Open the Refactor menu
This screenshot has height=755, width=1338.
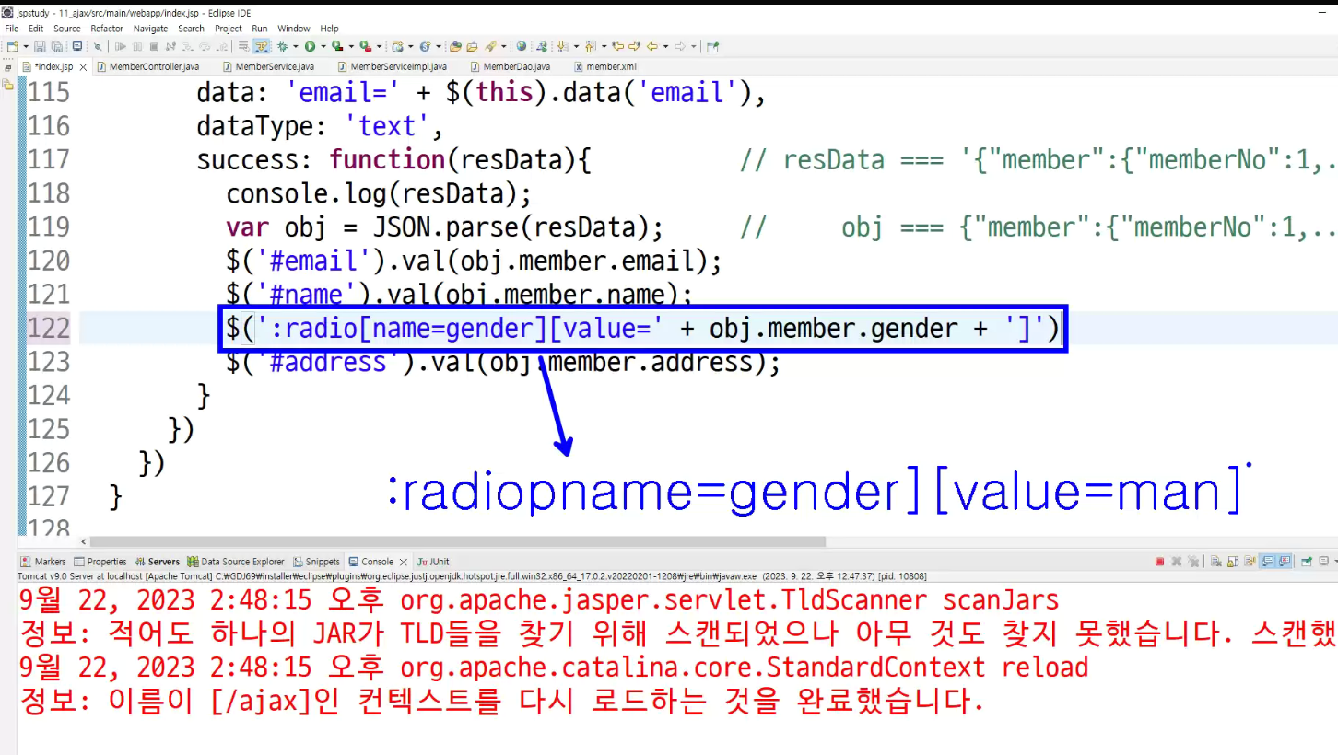pyautogui.click(x=107, y=29)
